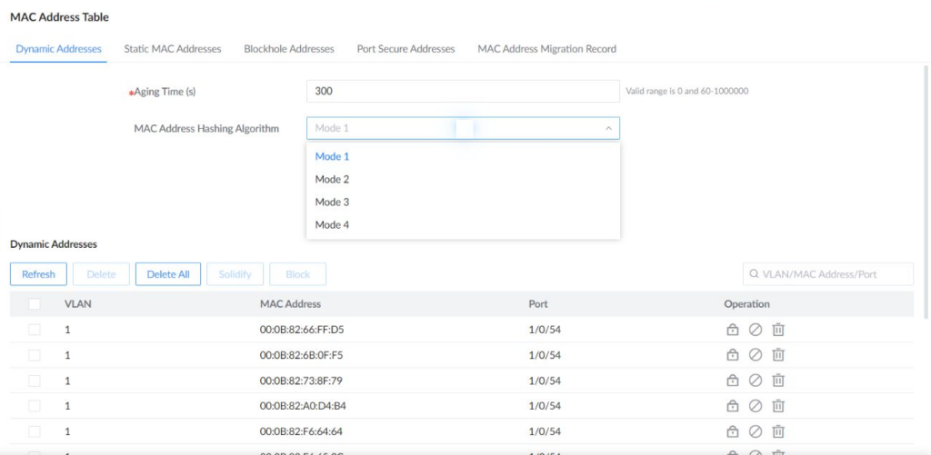Image resolution: width=931 pixels, height=455 pixels.
Task: Click lock icon for 00:0B:82:A0:D4:B4
Action: point(733,406)
